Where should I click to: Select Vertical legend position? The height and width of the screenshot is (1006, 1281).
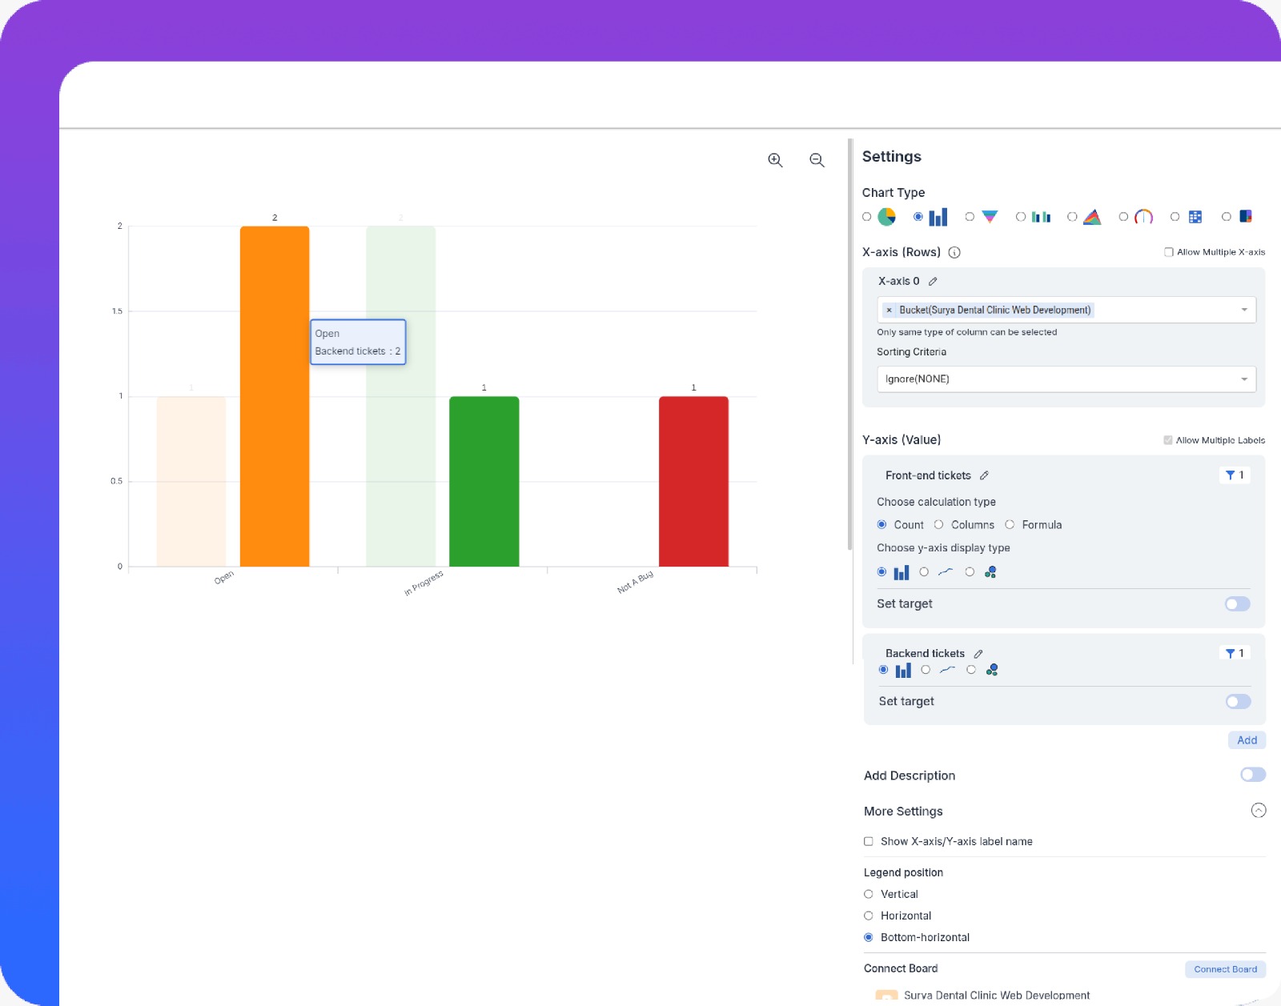point(868,894)
